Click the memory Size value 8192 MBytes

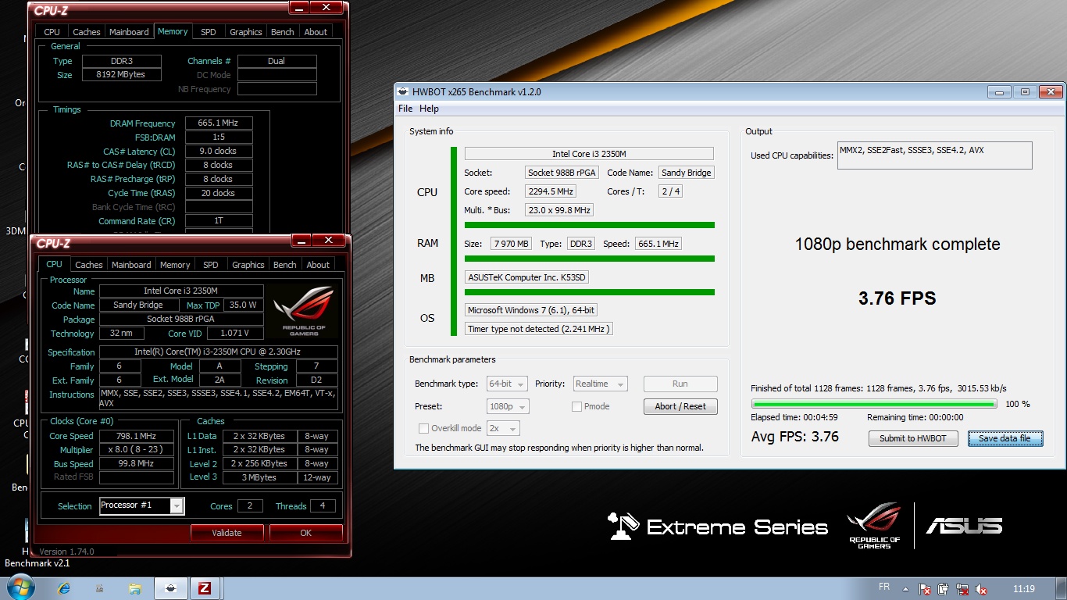(x=121, y=74)
